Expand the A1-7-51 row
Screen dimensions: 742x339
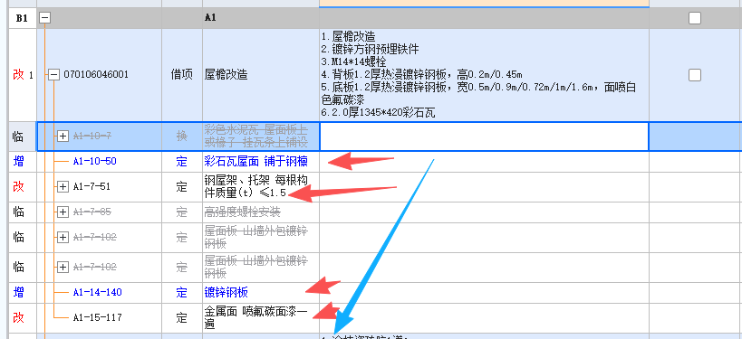[63, 187]
